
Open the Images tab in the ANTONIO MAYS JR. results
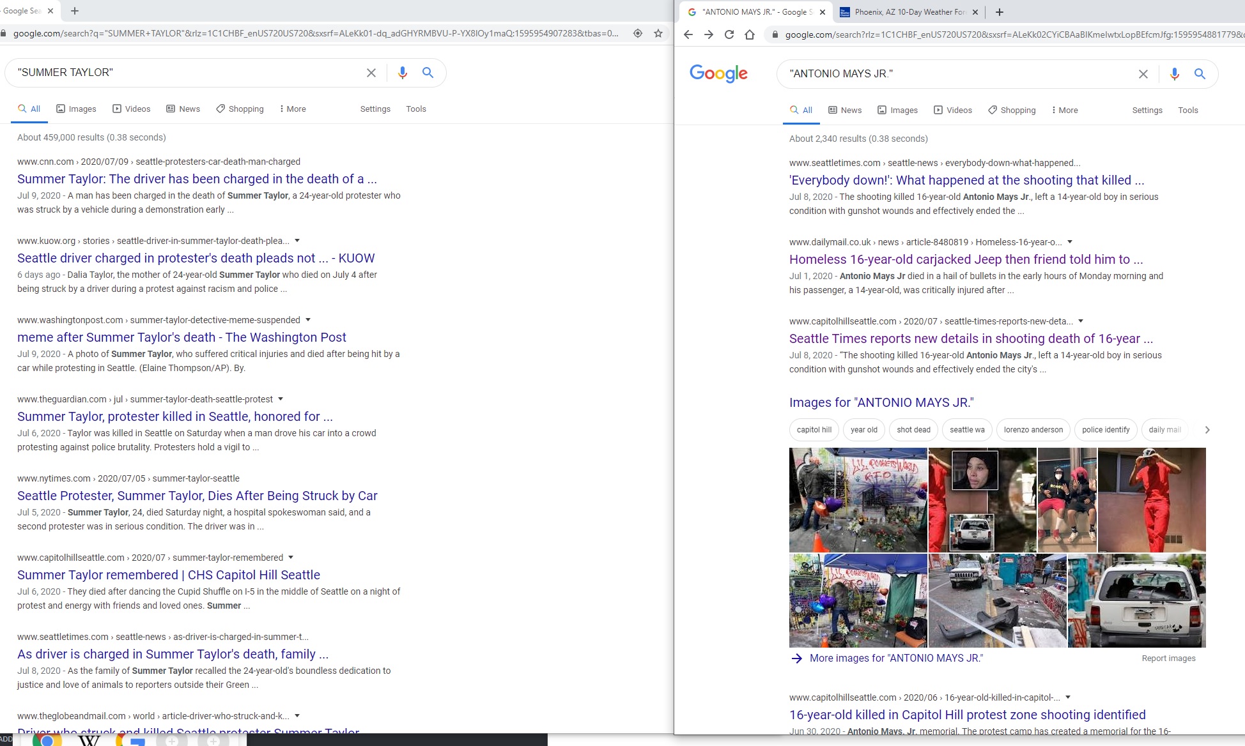point(897,110)
